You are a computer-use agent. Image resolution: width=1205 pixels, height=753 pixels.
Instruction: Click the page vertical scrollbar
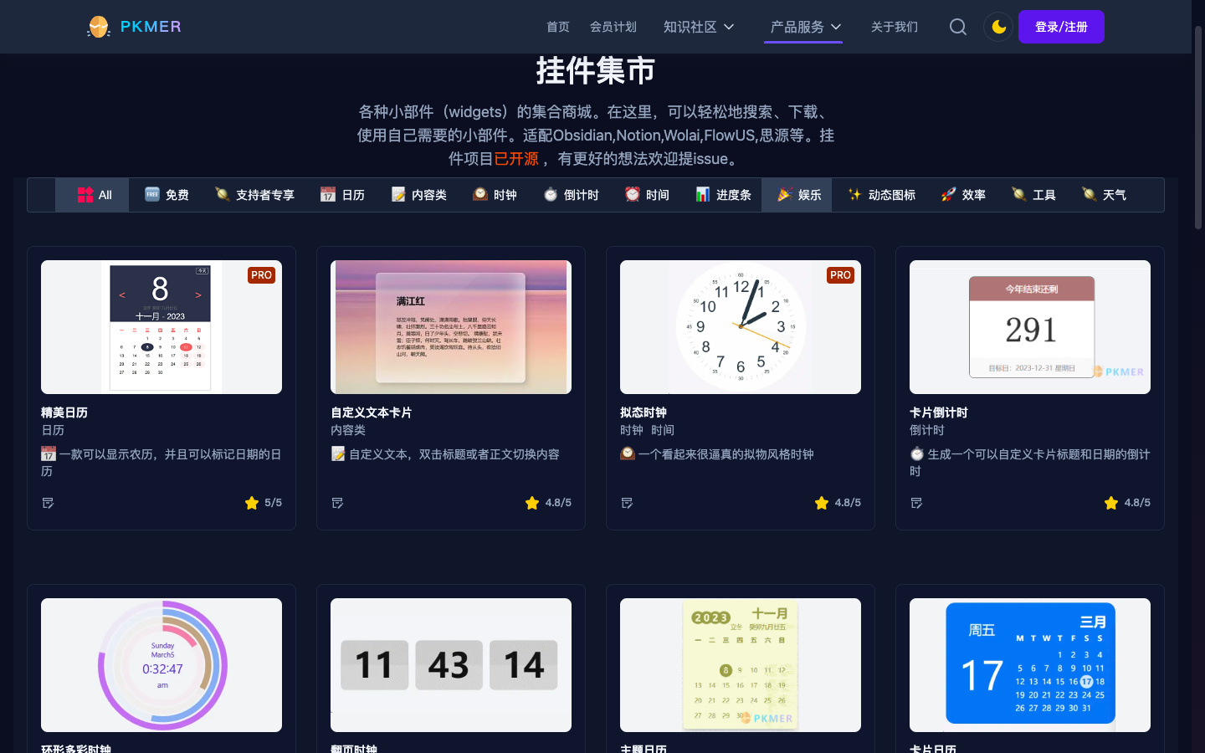point(1198,125)
